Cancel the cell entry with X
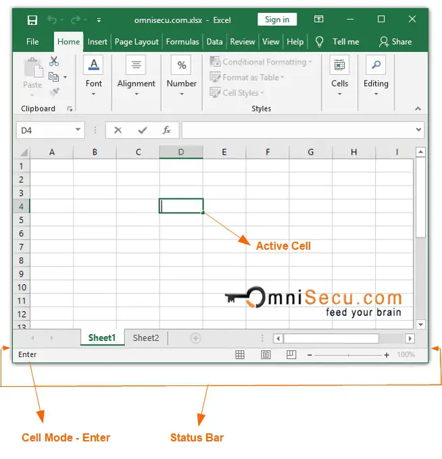 (x=118, y=130)
